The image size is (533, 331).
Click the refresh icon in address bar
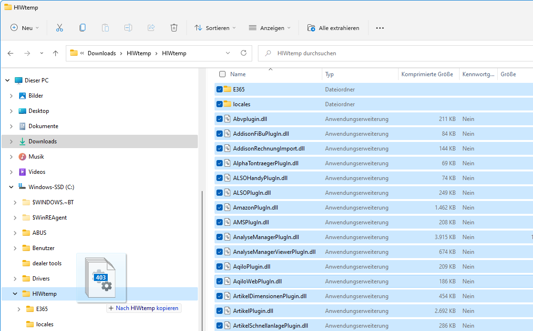coord(244,53)
